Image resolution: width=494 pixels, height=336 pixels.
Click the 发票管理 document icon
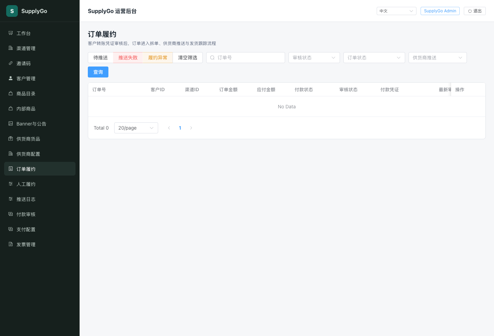(11, 244)
